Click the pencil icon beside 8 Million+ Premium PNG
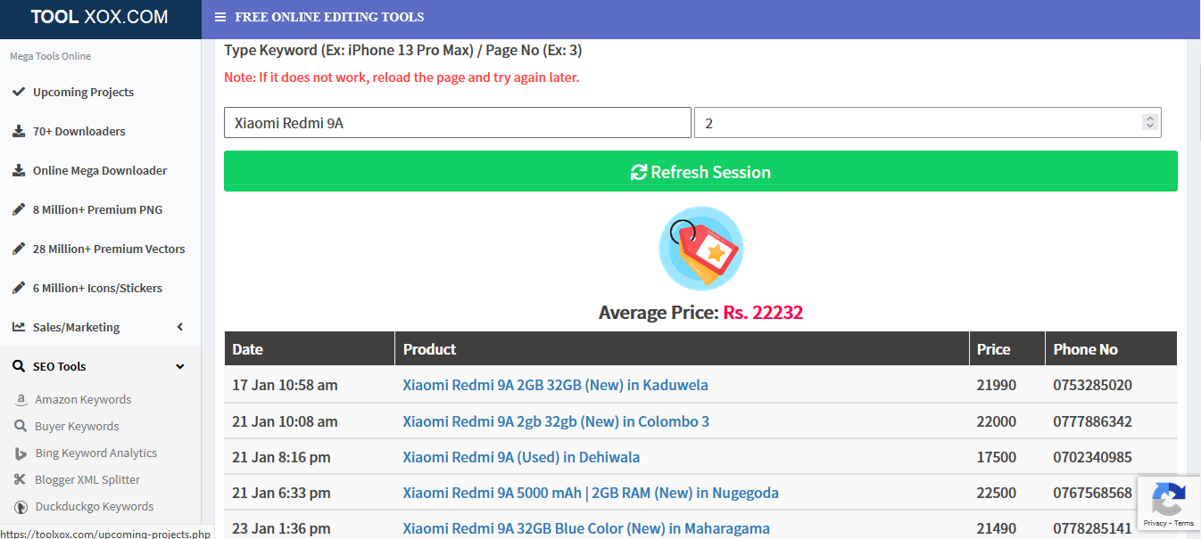This screenshot has width=1201, height=539. tap(19, 209)
